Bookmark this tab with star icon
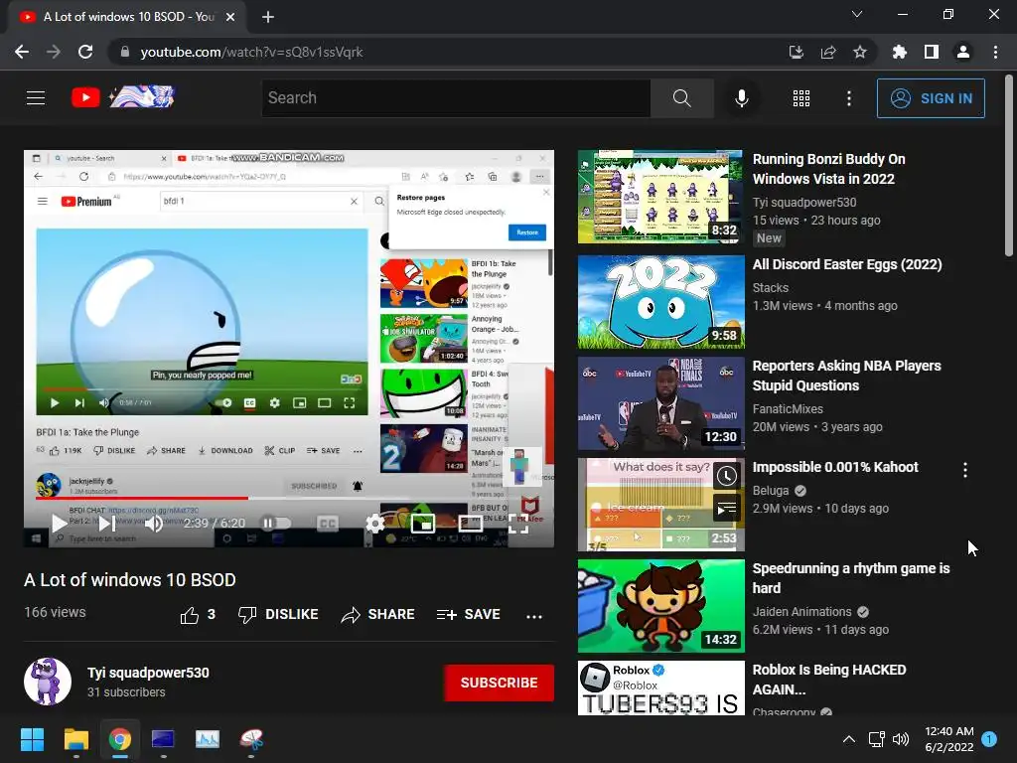1017x763 pixels. click(860, 52)
